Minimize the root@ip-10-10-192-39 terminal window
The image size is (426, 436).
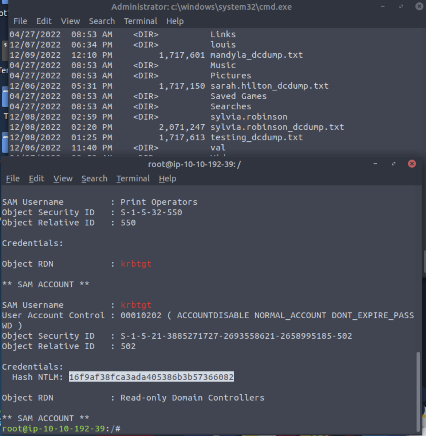click(x=375, y=164)
